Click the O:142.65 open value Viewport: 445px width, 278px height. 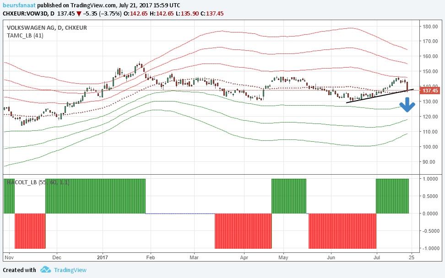tap(136, 14)
